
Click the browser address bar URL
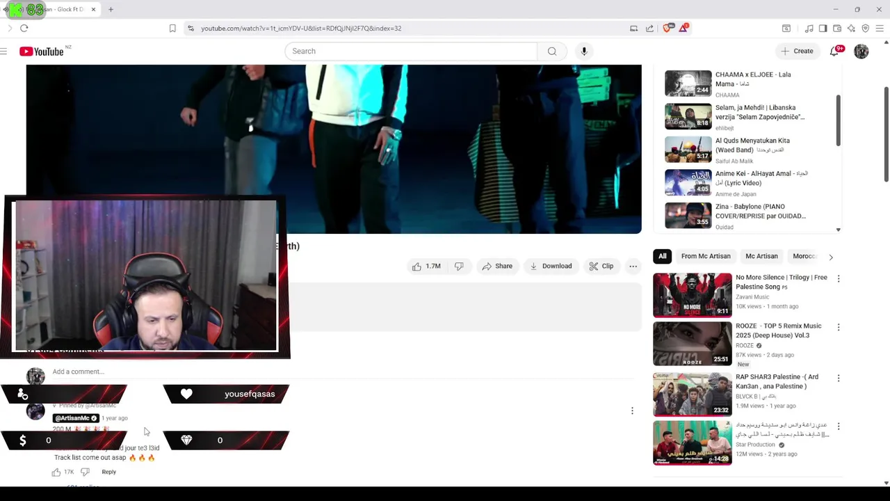[301, 29]
